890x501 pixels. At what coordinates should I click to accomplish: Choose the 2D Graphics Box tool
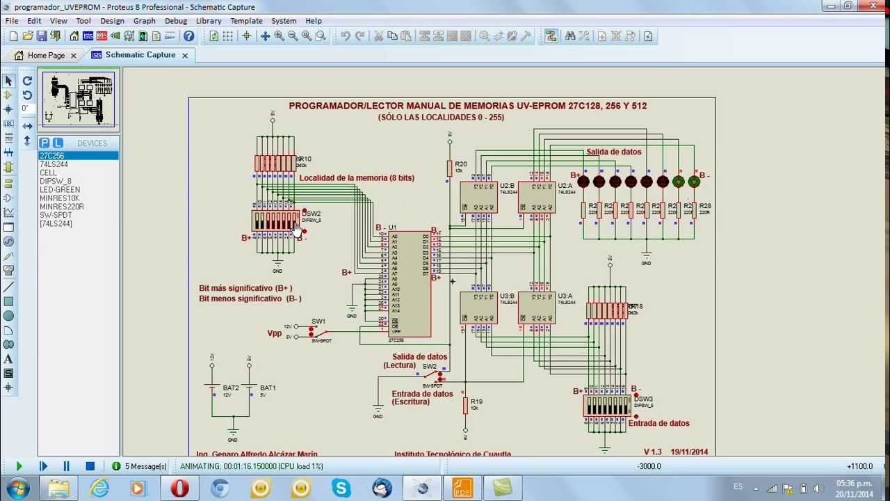click(8, 301)
